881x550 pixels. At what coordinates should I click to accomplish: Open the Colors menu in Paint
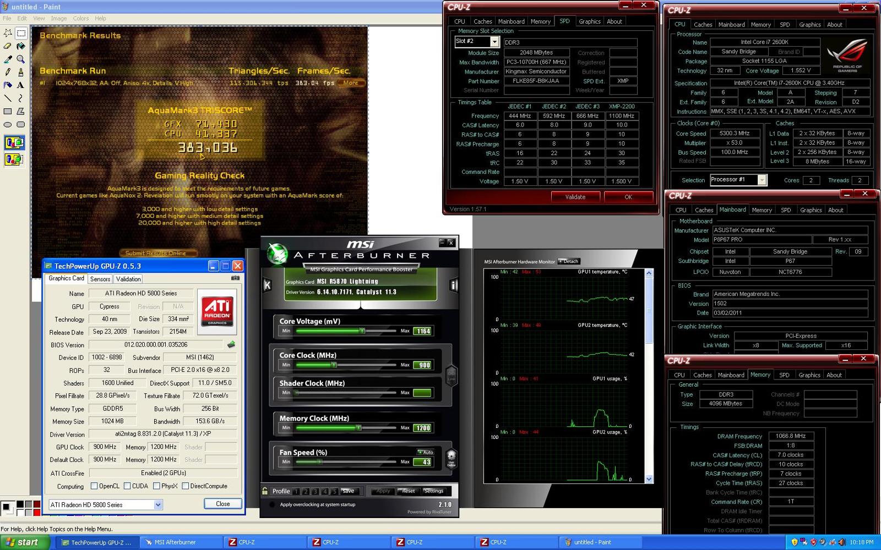(x=81, y=18)
